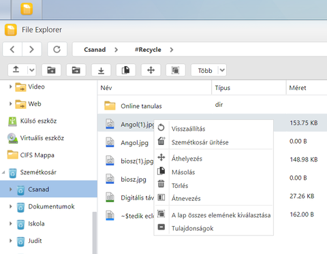This screenshot has height=254, width=327.
Task: Click the sidebar vertical scrollbar
Action: [x=95, y=233]
